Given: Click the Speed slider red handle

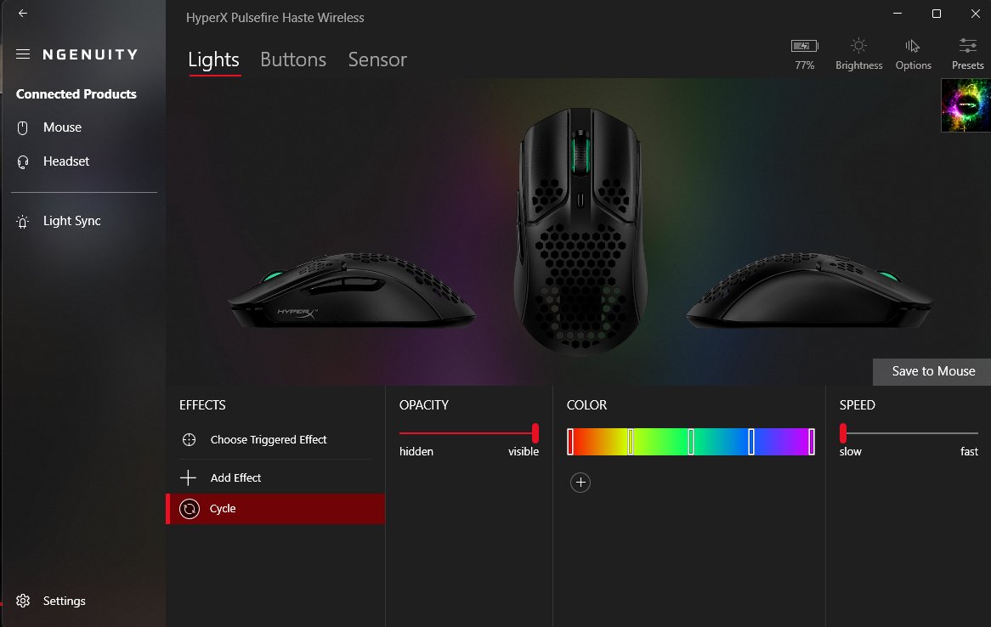Looking at the screenshot, I should tap(843, 433).
